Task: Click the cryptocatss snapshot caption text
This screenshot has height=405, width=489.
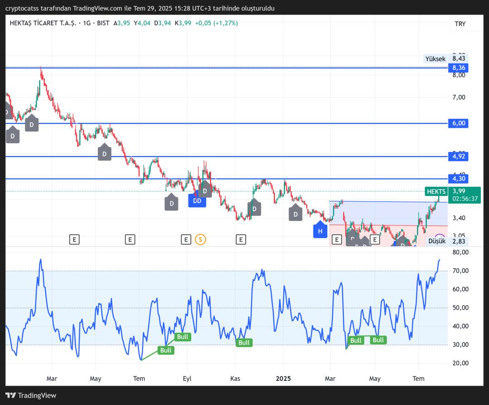Action: click(140, 9)
